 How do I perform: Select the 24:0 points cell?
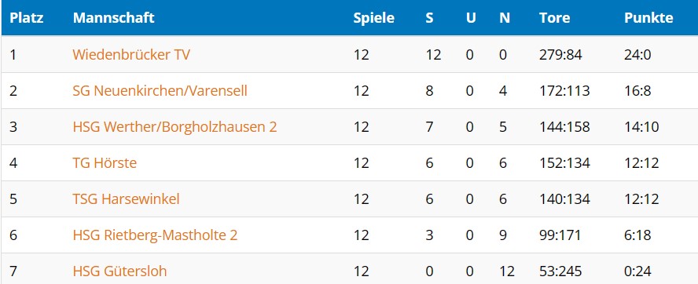pyautogui.click(x=637, y=55)
